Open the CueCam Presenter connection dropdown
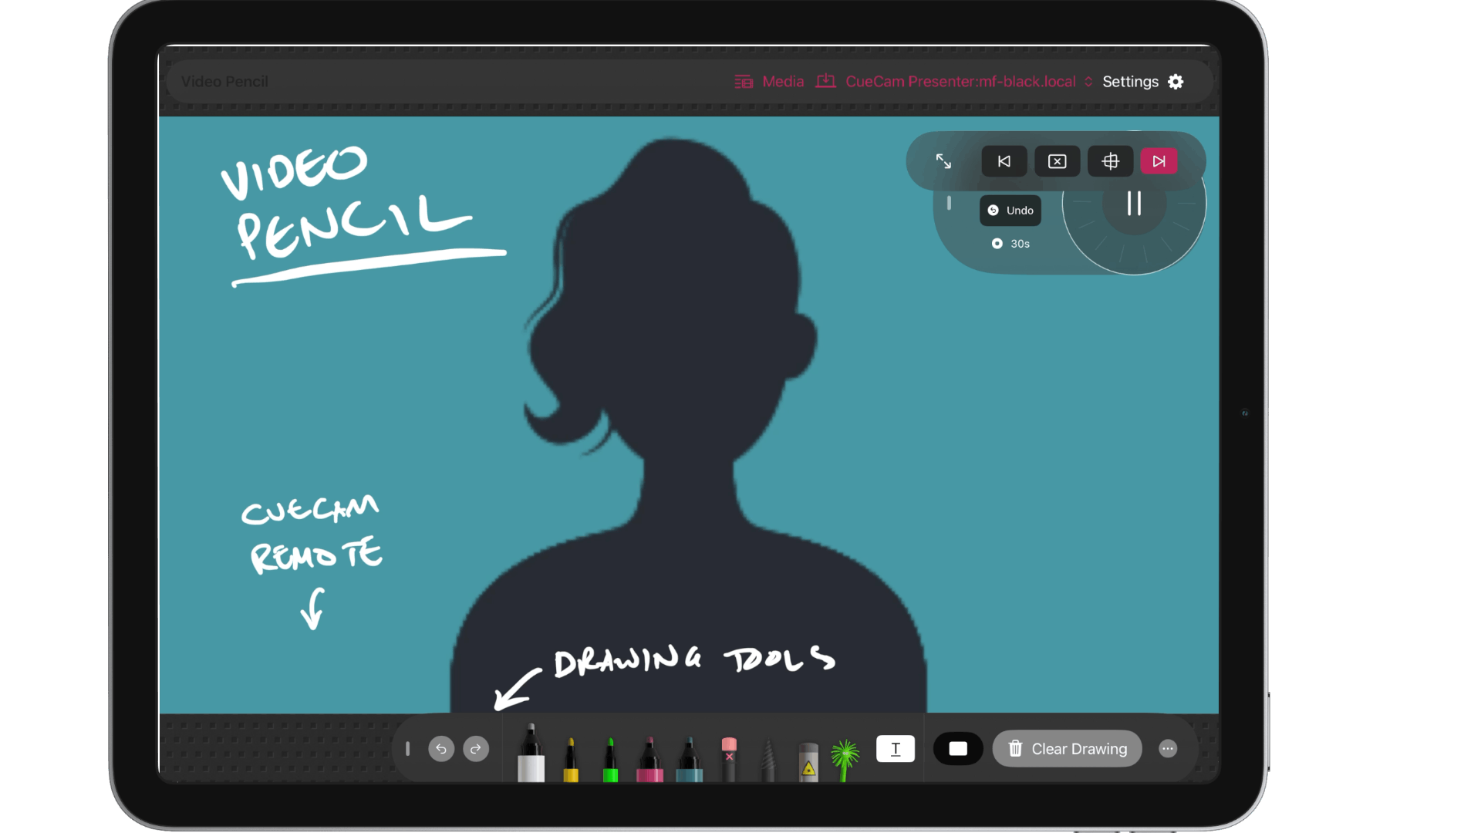The height and width of the screenshot is (833, 1481). point(960,82)
